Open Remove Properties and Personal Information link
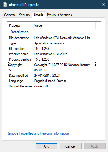This screenshot has width=108, height=152. (x=38, y=133)
